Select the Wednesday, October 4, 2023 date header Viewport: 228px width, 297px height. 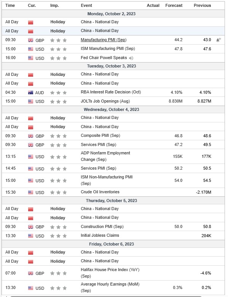coord(112,109)
